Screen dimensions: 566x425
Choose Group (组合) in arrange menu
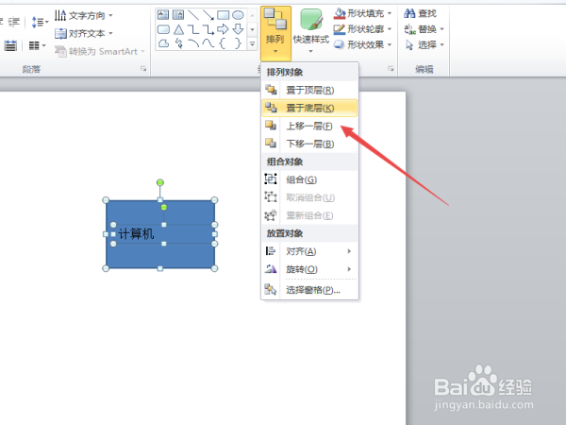[309, 179]
